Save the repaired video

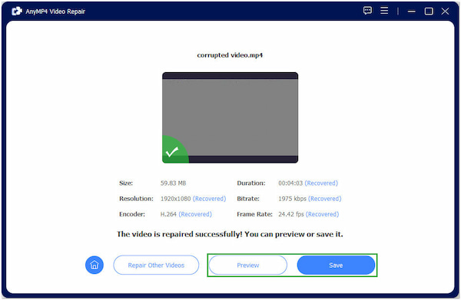336,265
